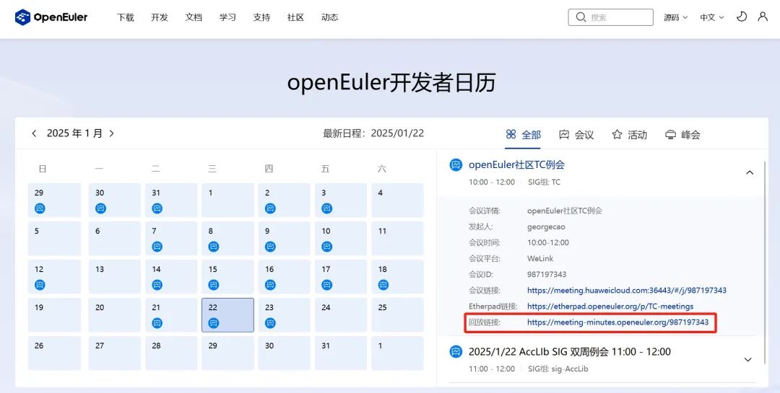Expand the AccLib SIG 双周例会 entry
Viewport: 780px width, 393px height.
[x=747, y=359]
